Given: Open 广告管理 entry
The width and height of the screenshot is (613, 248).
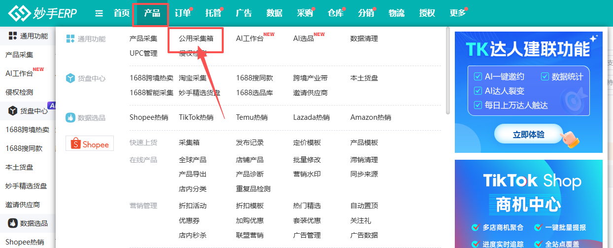Looking at the screenshot, I should [x=307, y=235].
